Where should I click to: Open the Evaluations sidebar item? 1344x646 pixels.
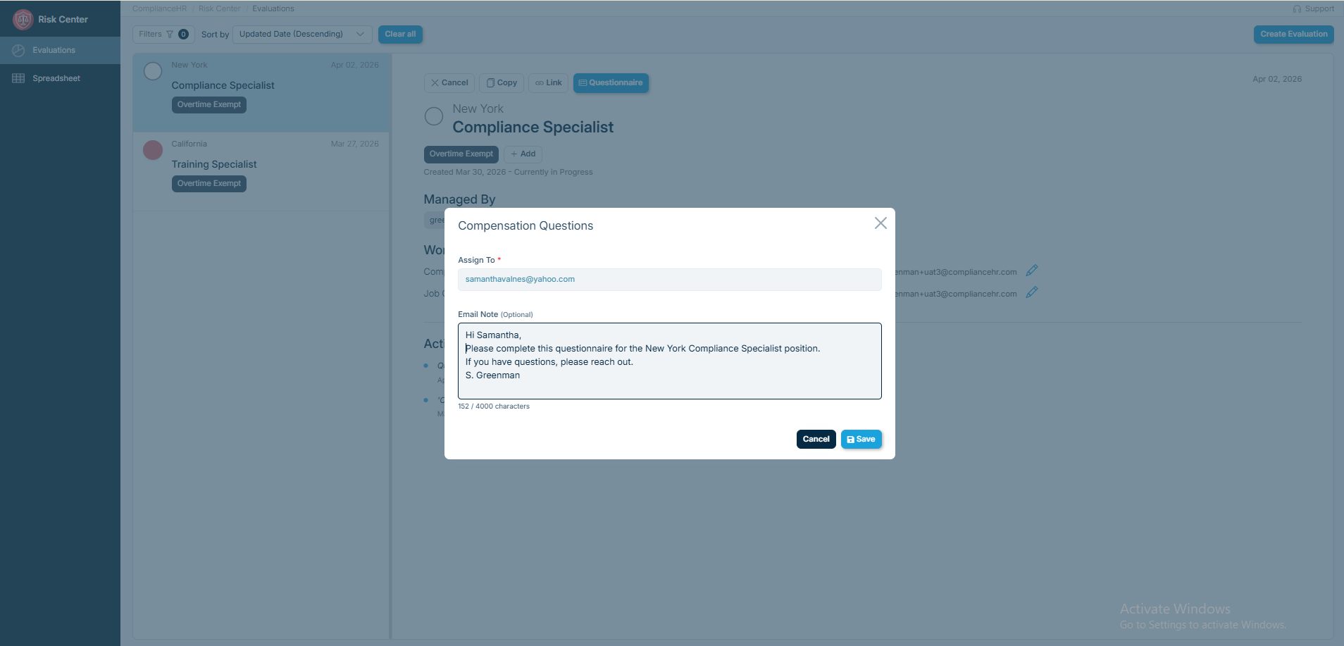pos(54,51)
